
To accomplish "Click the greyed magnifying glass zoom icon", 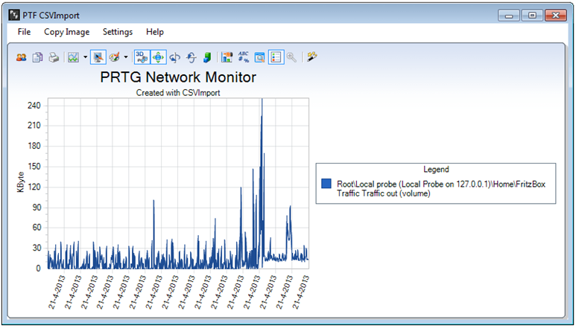I will point(291,57).
